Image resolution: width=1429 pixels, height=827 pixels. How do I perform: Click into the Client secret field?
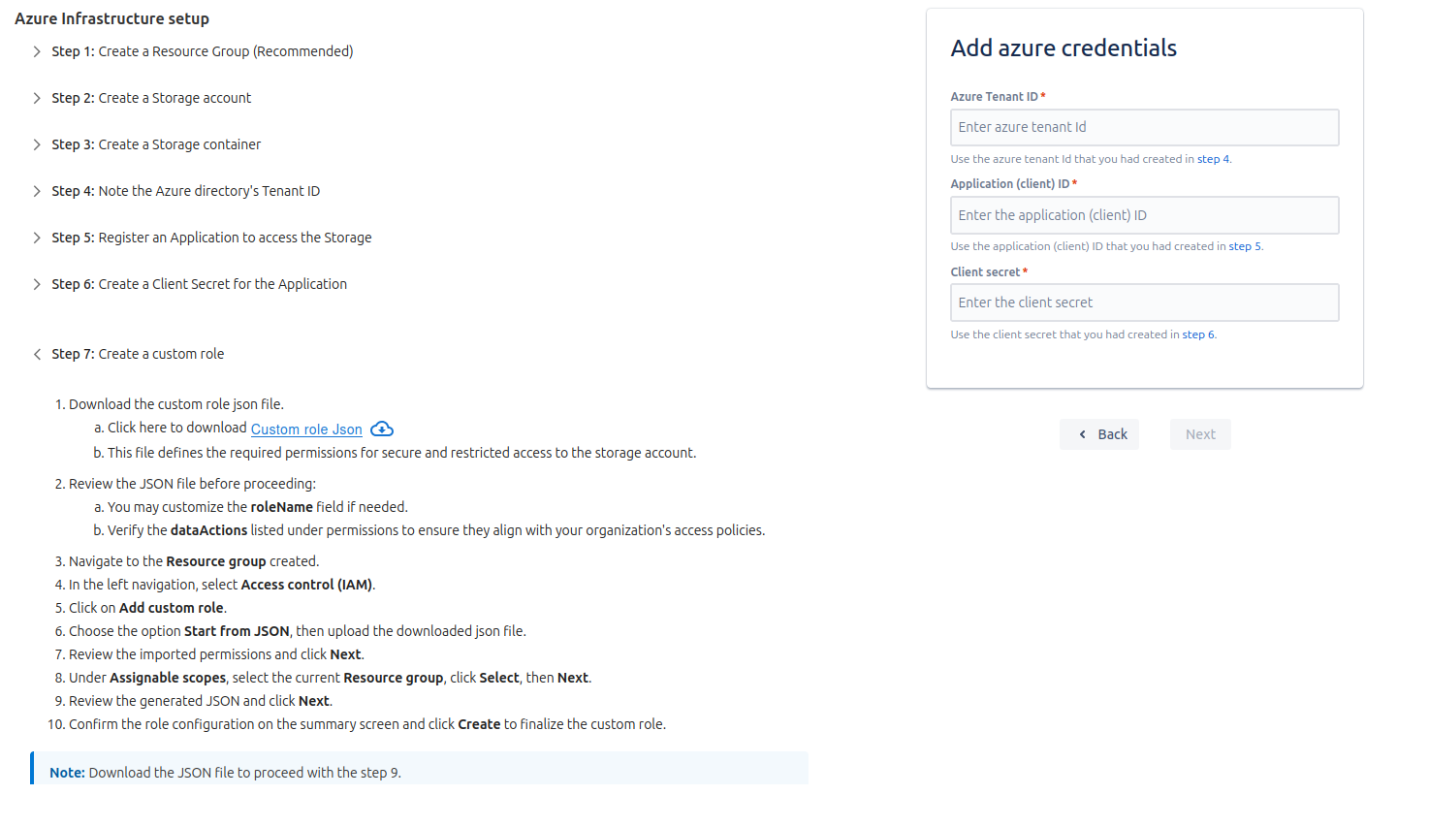tap(1144, 302)
